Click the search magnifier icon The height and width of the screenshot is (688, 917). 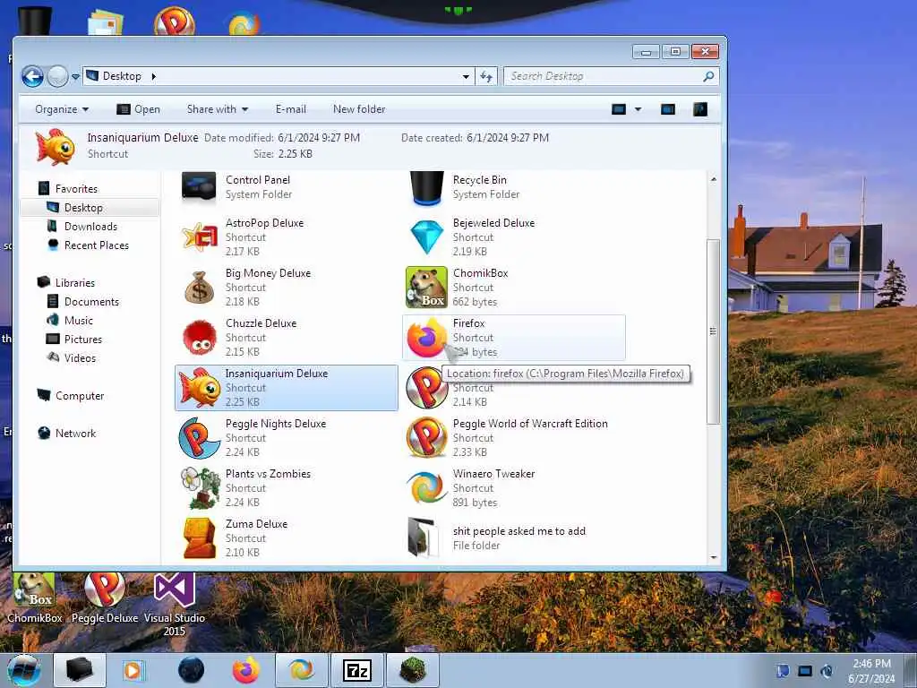708,76
